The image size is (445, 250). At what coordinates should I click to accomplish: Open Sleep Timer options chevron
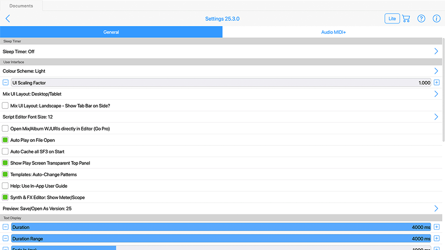436,51
